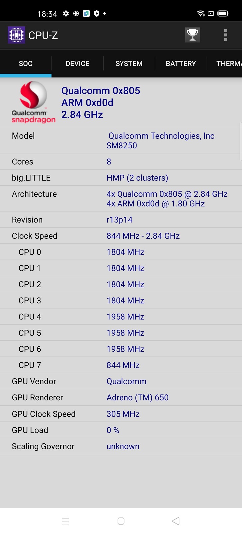Image resolution: width=242 pixels, height=534 pixels.
Task: Tap the GPU Renderer Adreno 650 row
Action: point(121,397)
